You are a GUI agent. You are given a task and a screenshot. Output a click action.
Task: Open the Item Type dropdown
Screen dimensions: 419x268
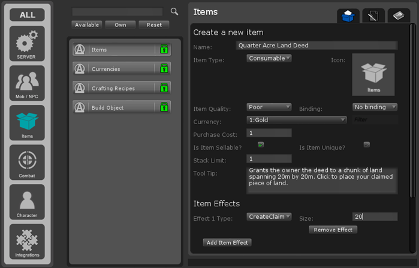(x=269, y=58)
